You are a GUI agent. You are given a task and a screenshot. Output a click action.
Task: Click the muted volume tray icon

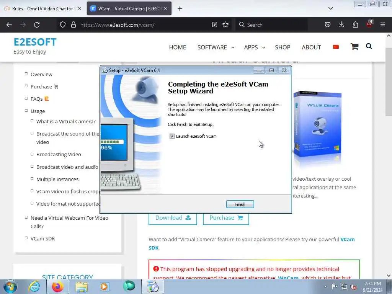[353, 287]
